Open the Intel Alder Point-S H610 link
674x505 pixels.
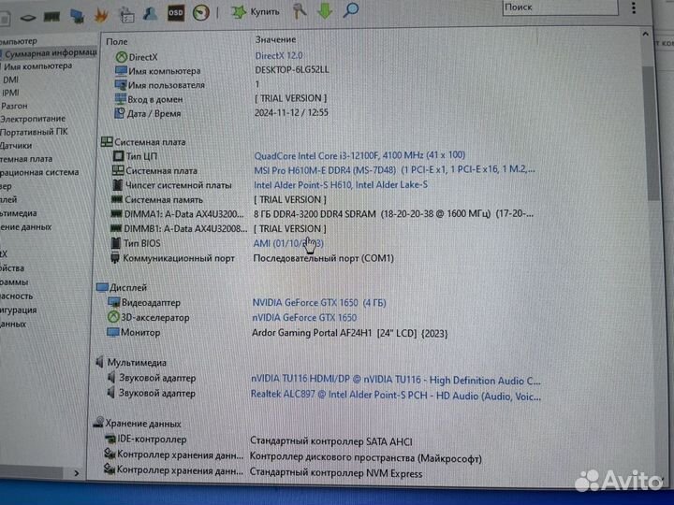point(341,184)
